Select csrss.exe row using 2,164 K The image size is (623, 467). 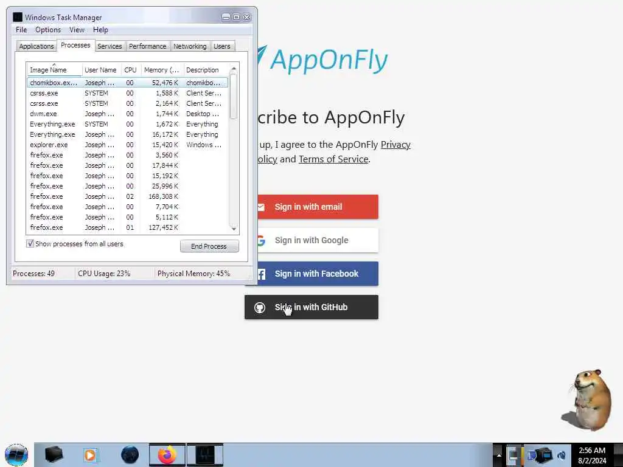[x=128, y=103]
